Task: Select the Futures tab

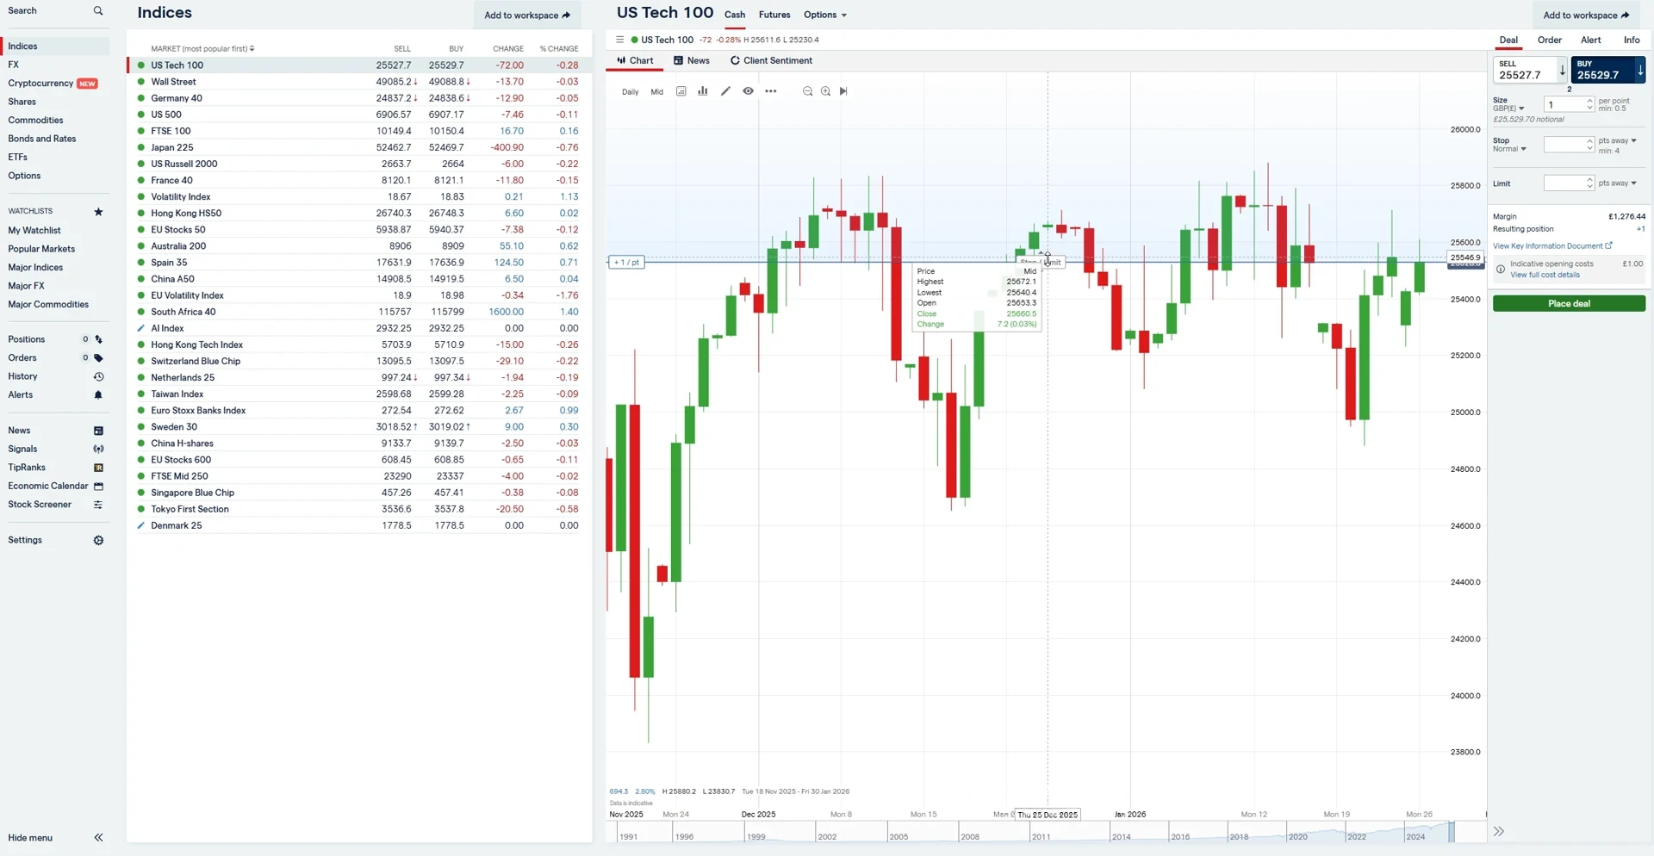Action: click(774, 15)
